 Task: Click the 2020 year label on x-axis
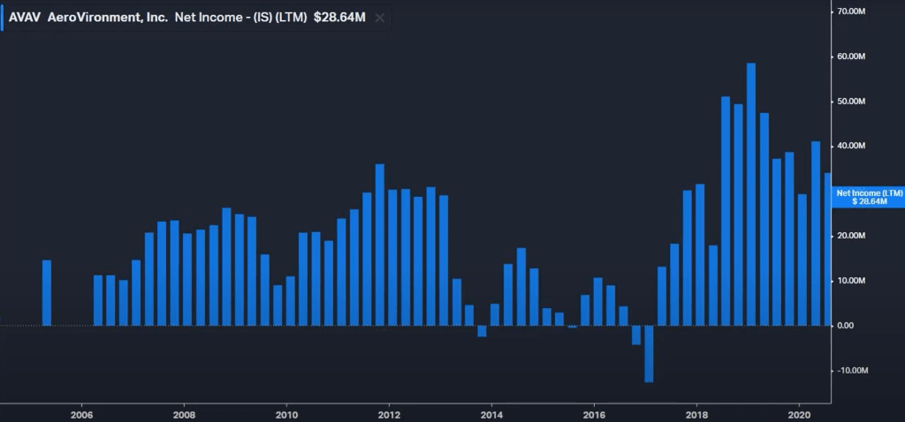799,413
